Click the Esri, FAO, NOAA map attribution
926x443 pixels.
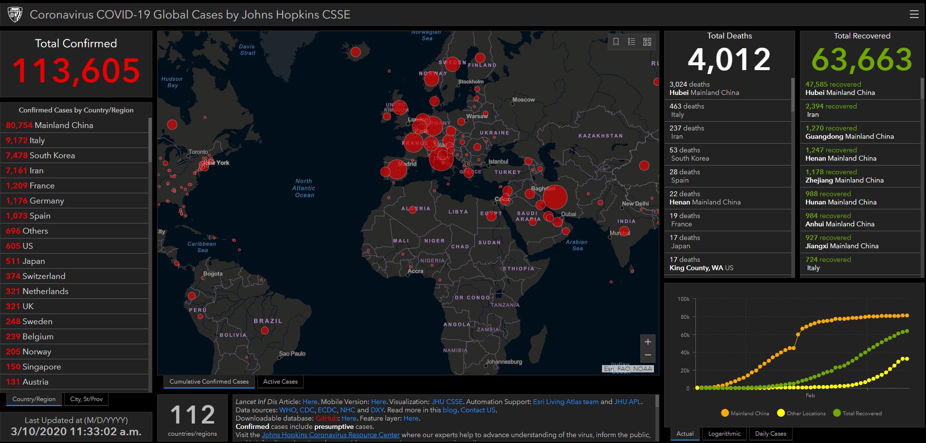628,369
